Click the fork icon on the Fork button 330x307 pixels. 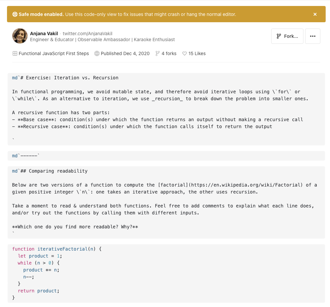279,36
